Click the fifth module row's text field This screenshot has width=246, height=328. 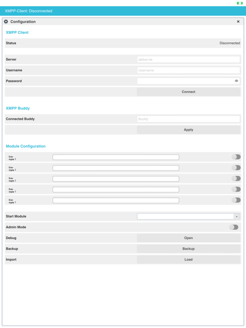pyautogui.click(x=116, y=200)
